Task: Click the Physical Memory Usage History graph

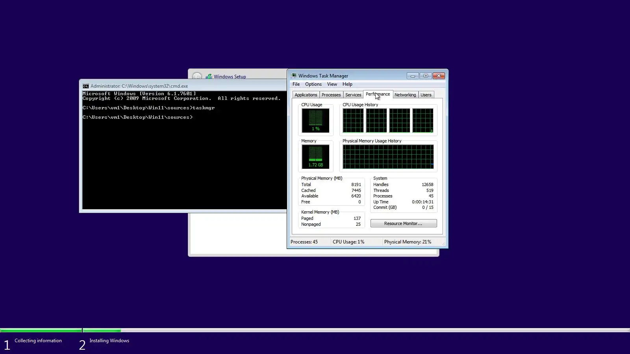Action: click(x=388, y=157)
